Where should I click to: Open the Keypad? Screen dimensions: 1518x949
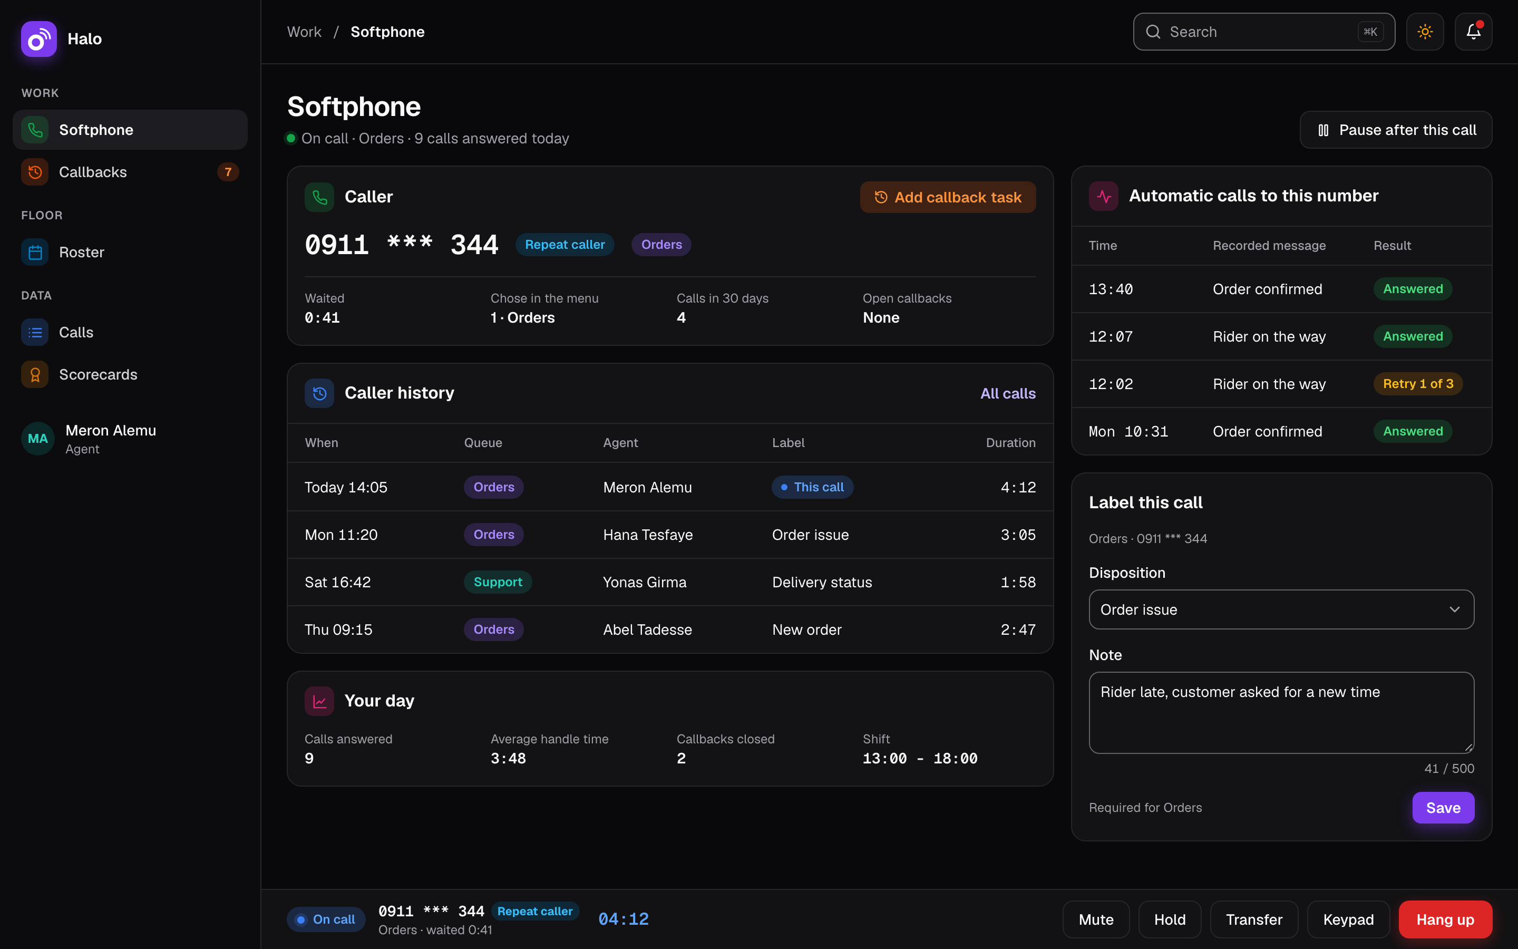click(x=1349, y=919)
